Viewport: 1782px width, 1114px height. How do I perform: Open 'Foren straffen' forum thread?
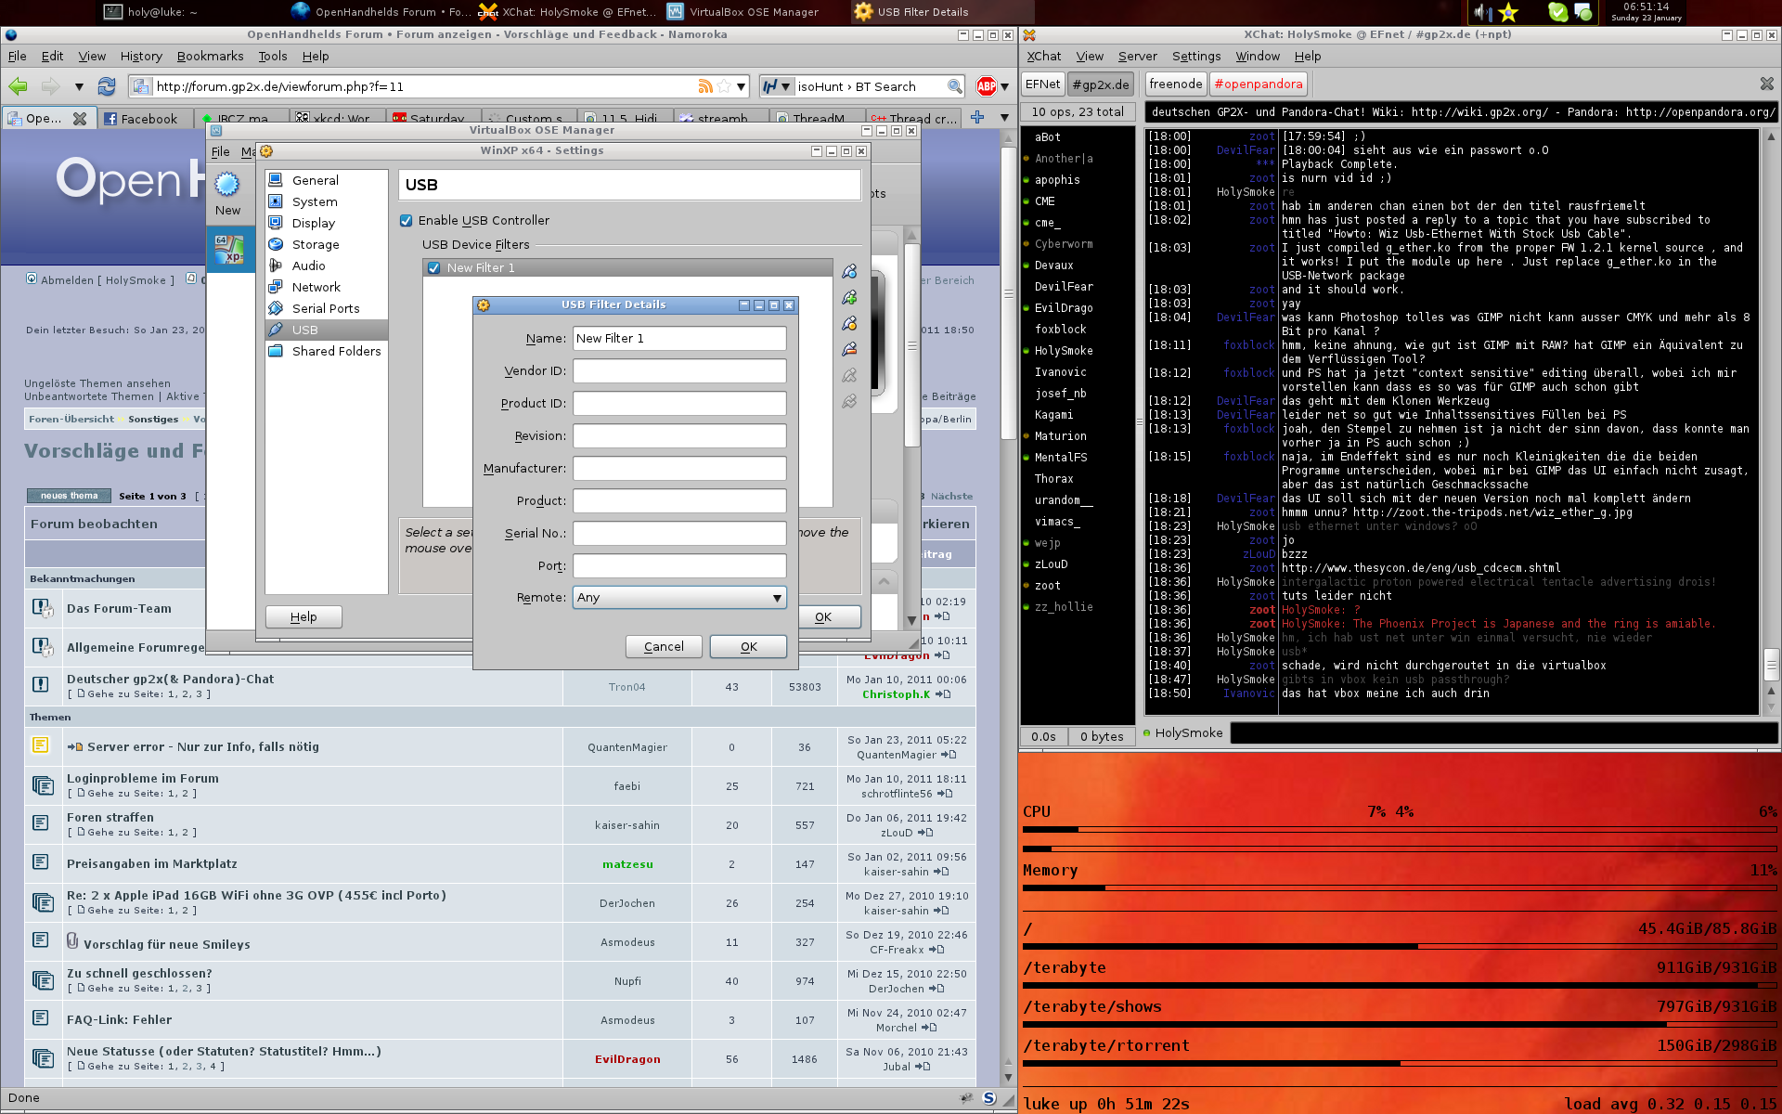[110, 817]
